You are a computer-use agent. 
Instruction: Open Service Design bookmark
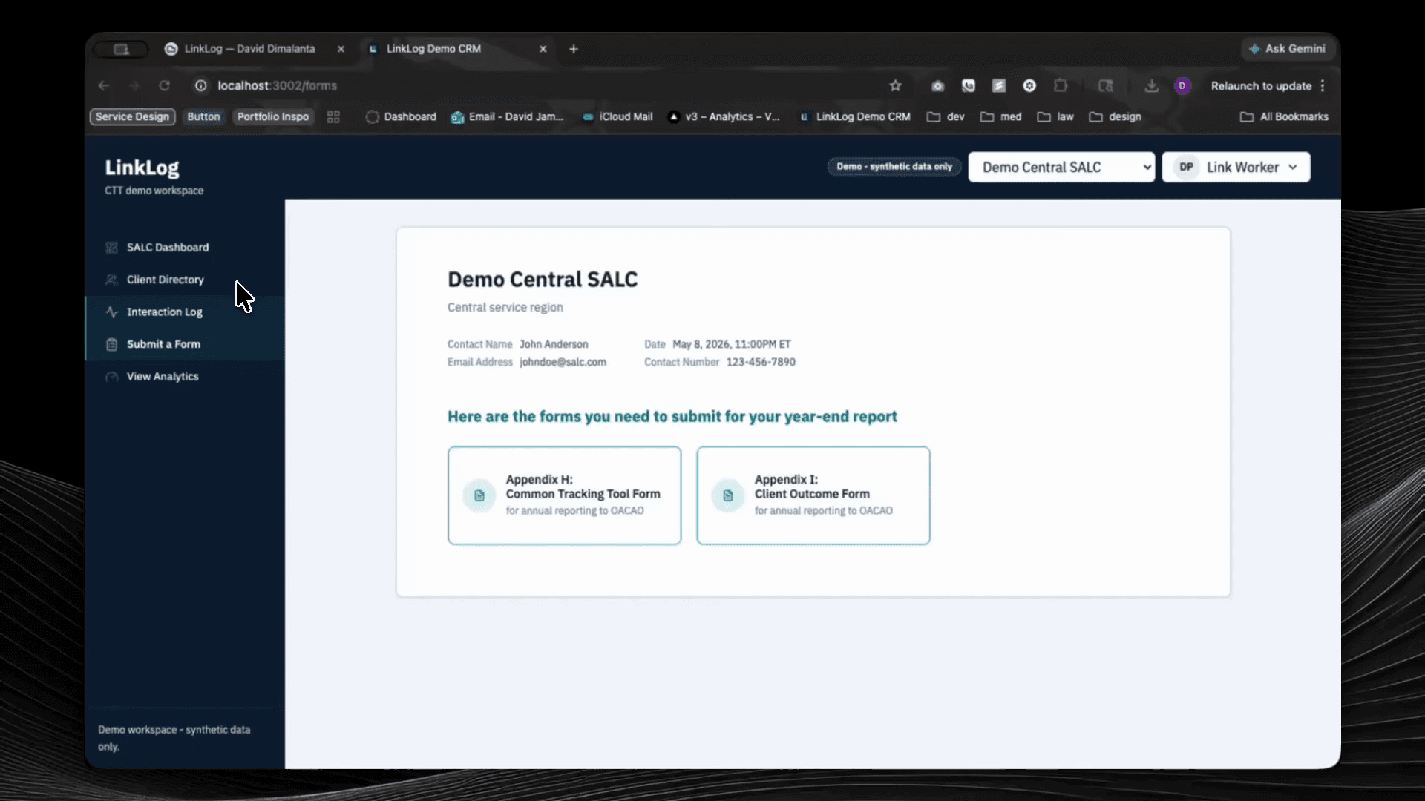(132, 117)
